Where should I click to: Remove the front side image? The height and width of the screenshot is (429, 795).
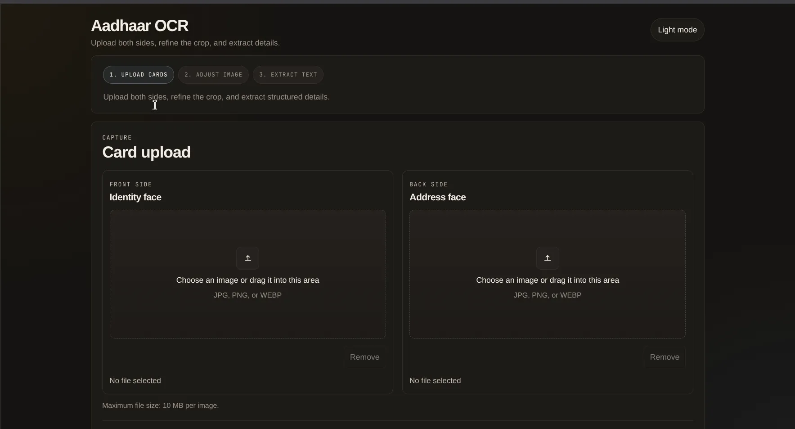(364, 357)
